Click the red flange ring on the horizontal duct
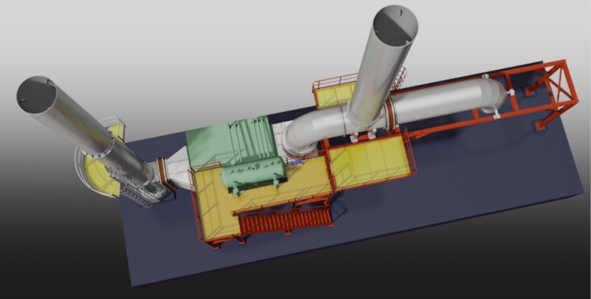This screenshot has width=591, height=299. (390, 113)
